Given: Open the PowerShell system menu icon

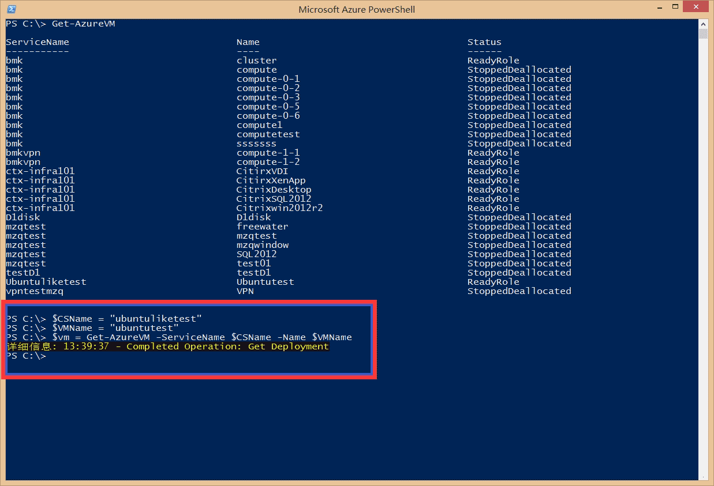Looking at the screenshot, I should (11, 9).
